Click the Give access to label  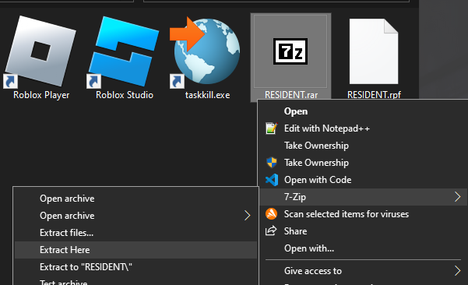pyautogui.click(x=313, y=271)
